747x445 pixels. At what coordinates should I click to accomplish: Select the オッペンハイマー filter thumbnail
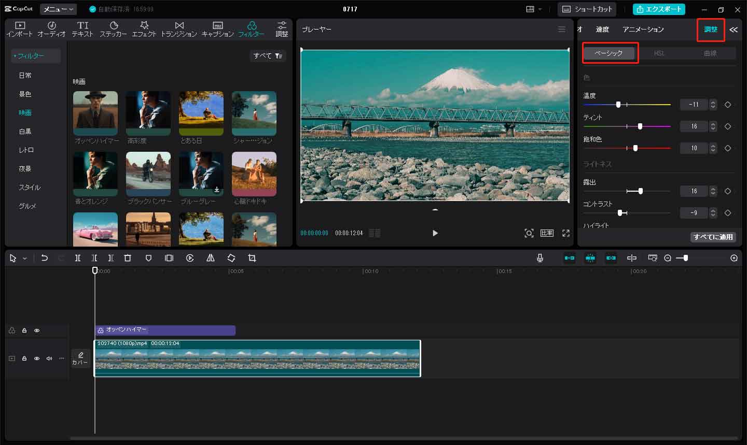click(x=95, y=113)
